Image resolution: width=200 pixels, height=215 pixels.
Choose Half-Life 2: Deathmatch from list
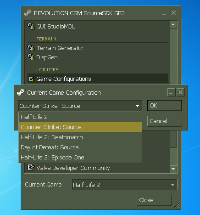click(x=80, y=137)
